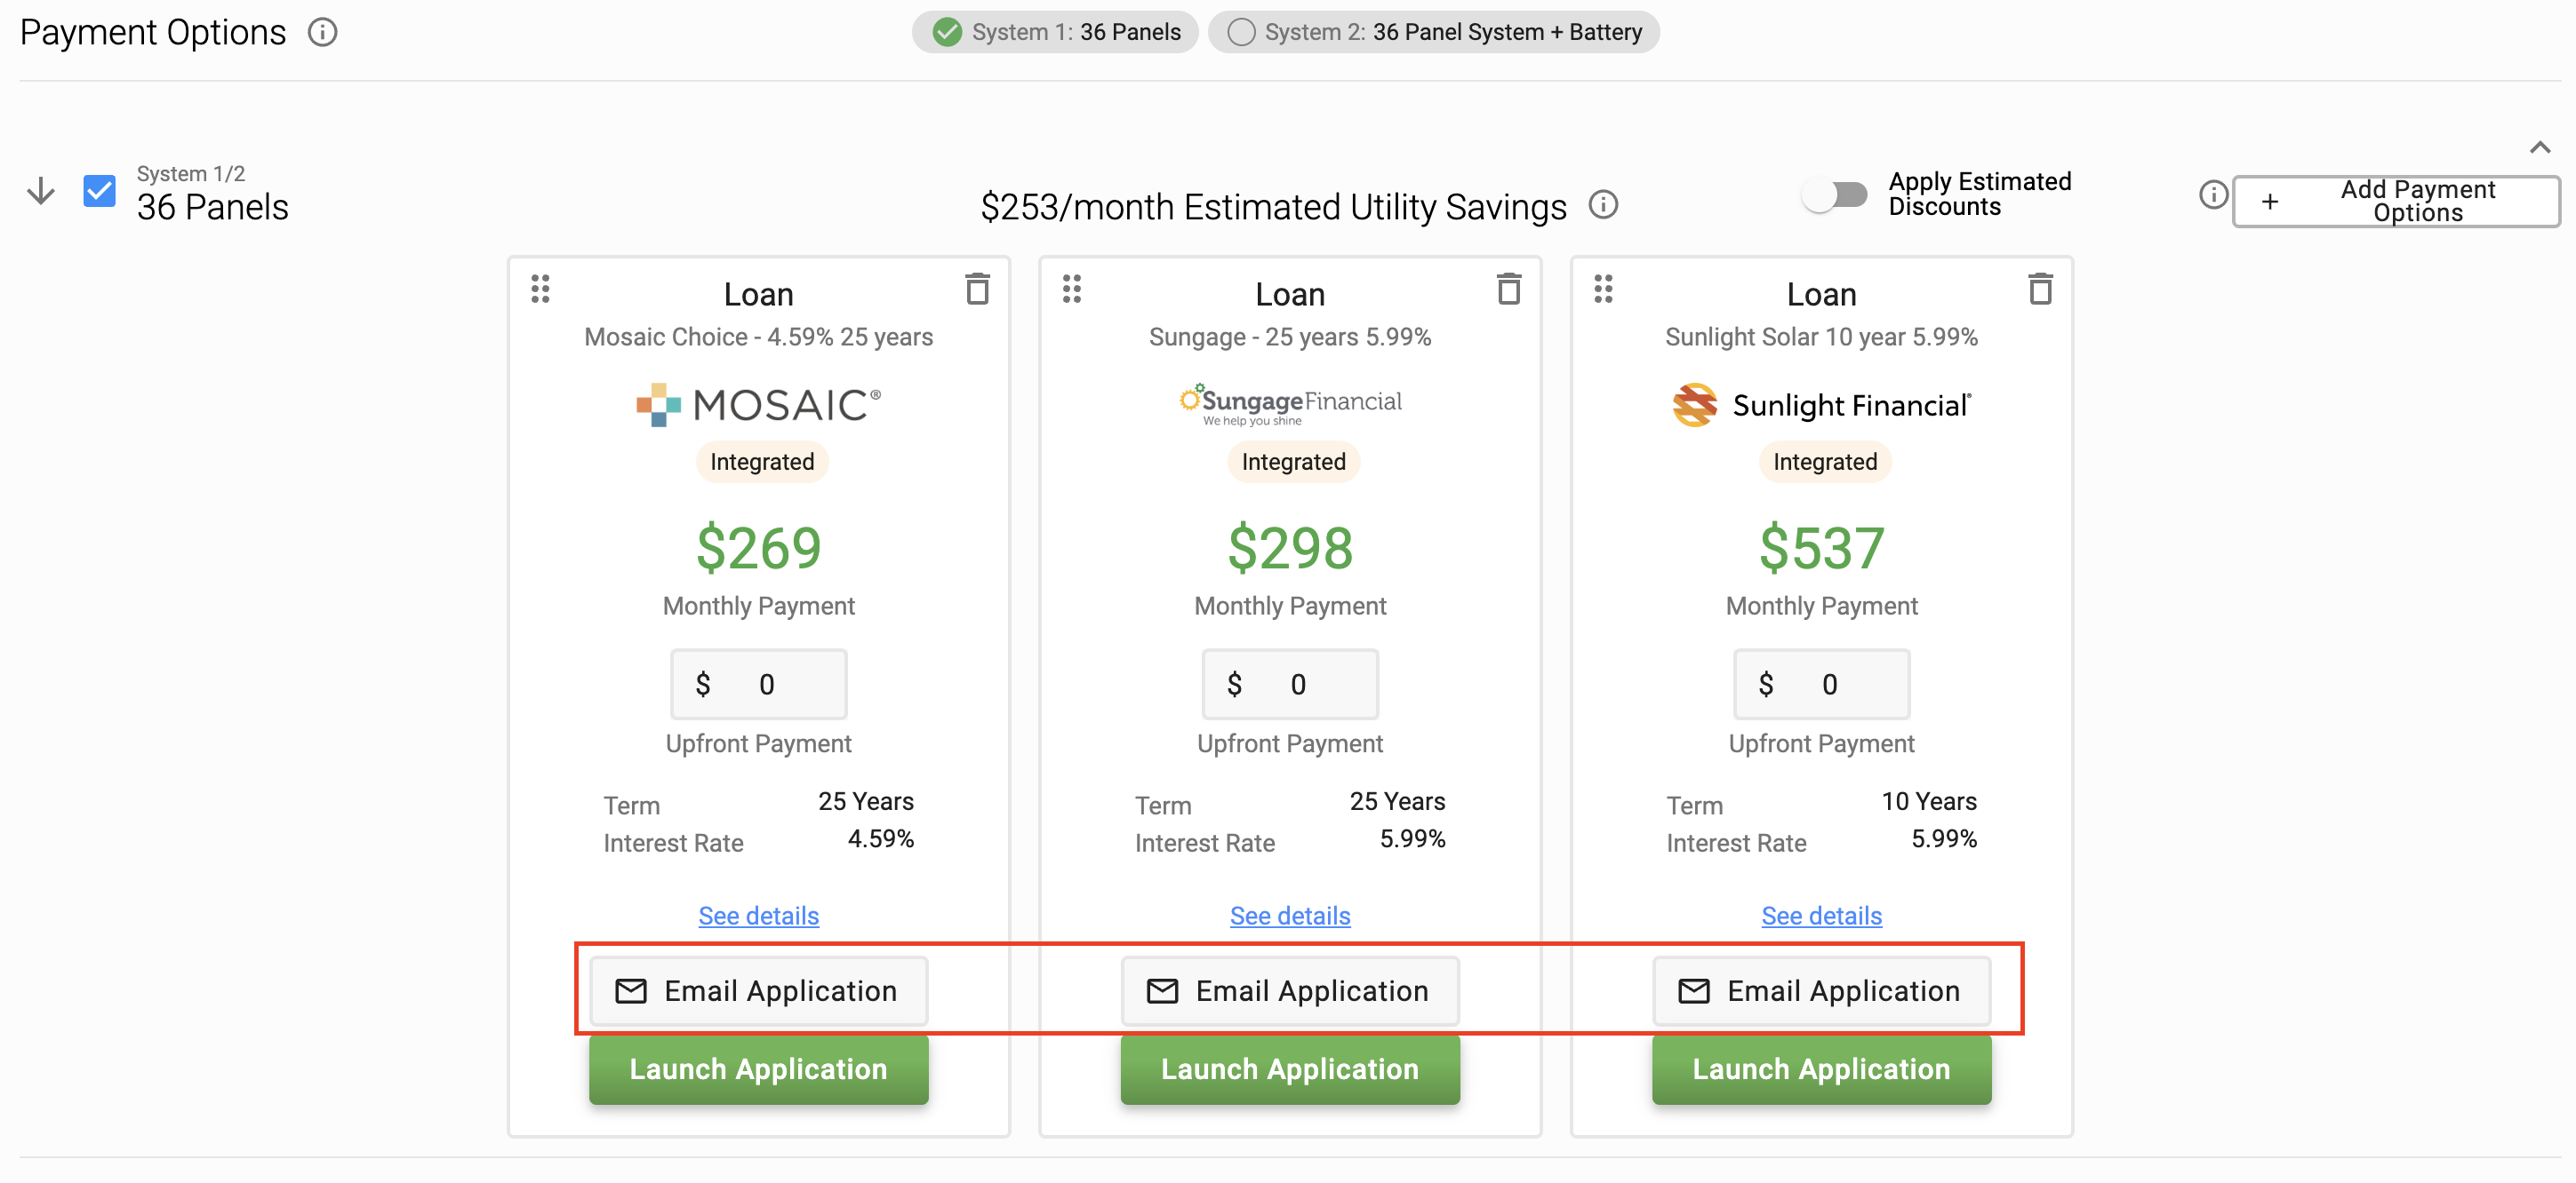Delete the Mosaic Choice loan card
The height and width of the screenshot is (1183, 2576).
click(x=977, y=289)
